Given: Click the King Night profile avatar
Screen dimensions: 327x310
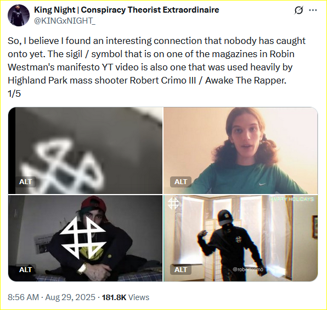Looking at the screenshot, I should click(19, 15).
